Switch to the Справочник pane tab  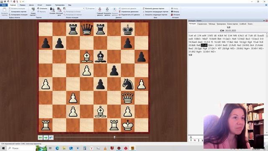202,24
